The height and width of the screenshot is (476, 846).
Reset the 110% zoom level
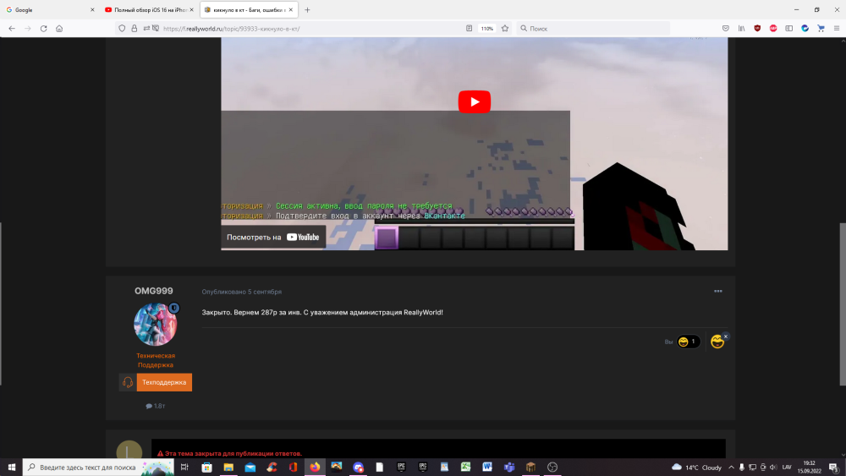486,29
